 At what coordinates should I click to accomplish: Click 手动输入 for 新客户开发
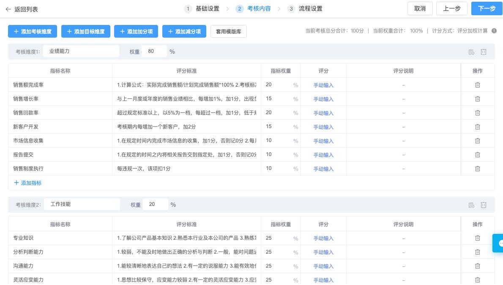point(323,127)
